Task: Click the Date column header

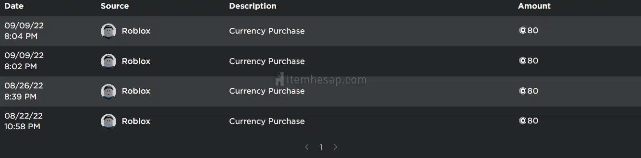Action: (14, 6)
